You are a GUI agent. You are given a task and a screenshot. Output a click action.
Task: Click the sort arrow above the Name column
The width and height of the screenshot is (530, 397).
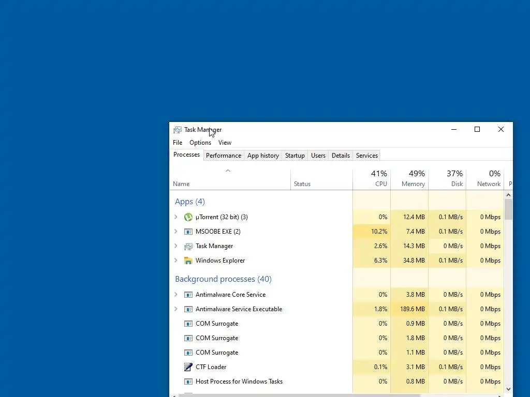(x=228, y=171)
